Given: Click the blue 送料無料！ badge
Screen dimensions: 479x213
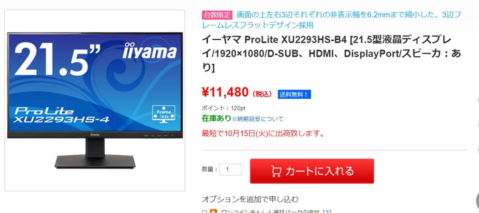Looking at the screenshot, I should click(x=294, y=95).
